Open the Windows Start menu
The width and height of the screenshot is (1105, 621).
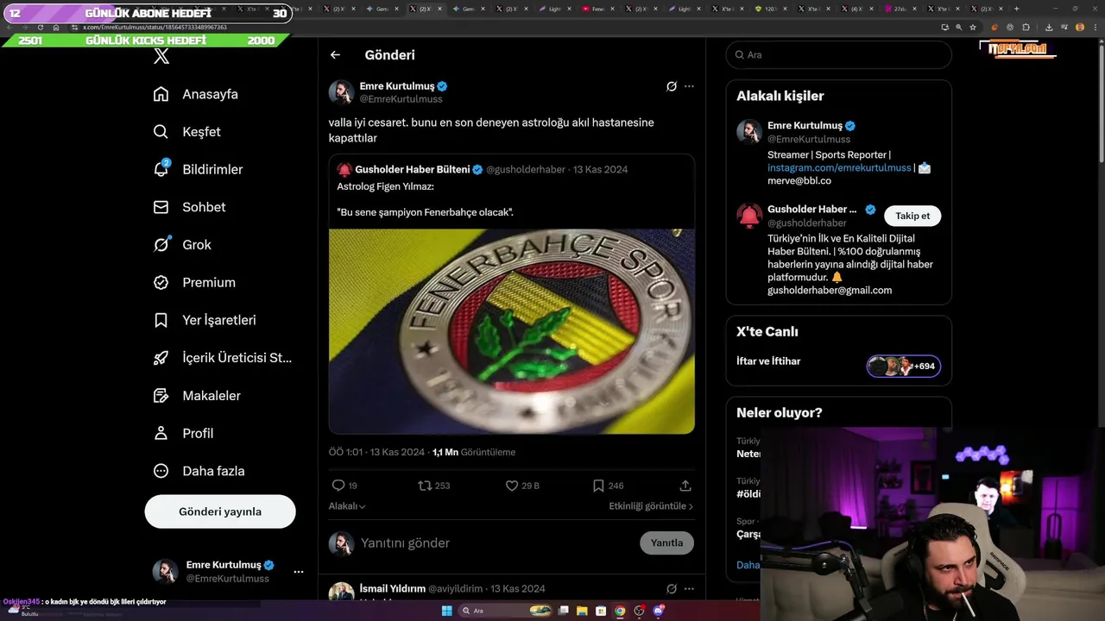[446, 611]
